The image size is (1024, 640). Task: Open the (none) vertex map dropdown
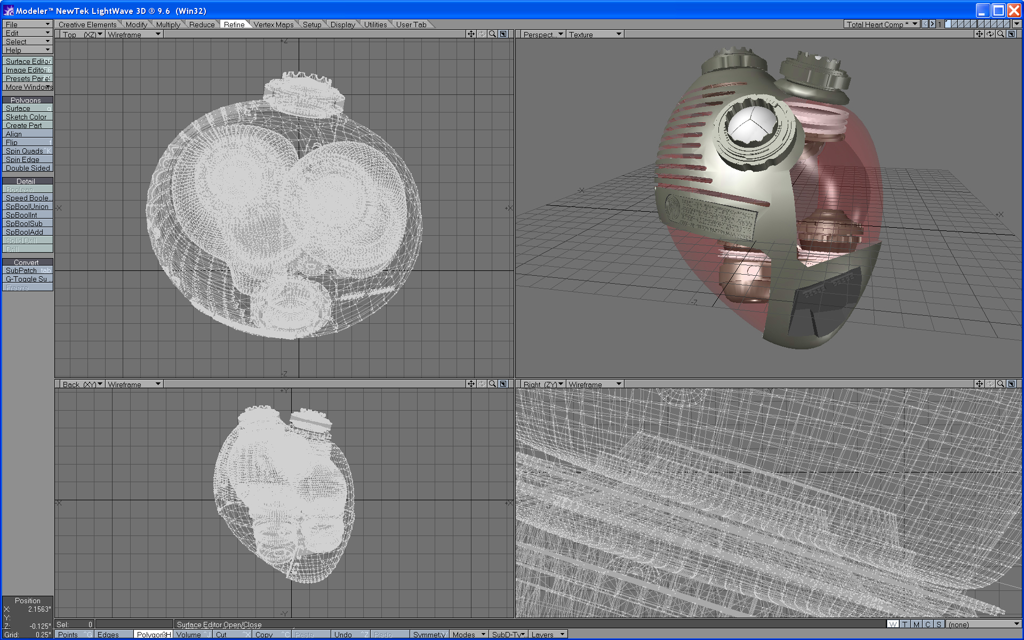click(983, 624)
